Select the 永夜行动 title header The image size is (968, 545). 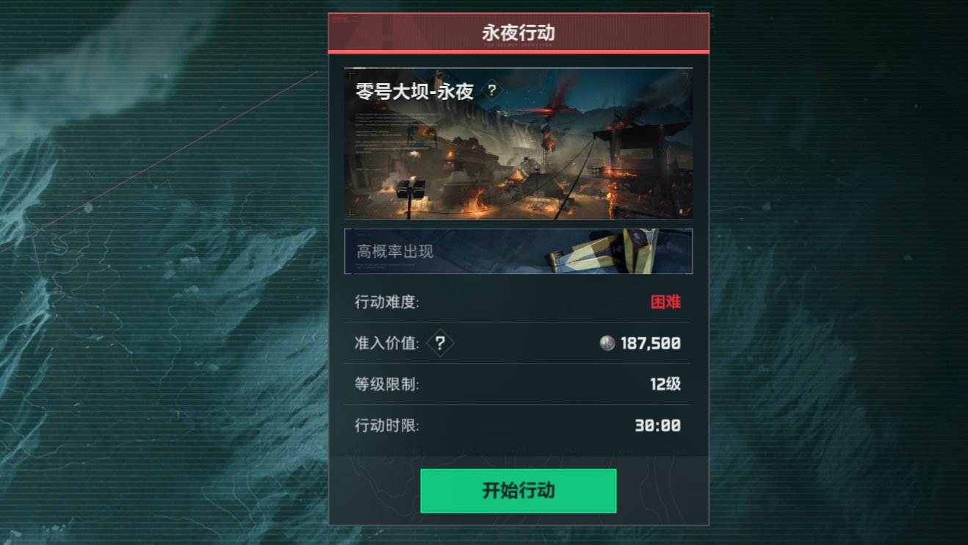coord(518,33)
